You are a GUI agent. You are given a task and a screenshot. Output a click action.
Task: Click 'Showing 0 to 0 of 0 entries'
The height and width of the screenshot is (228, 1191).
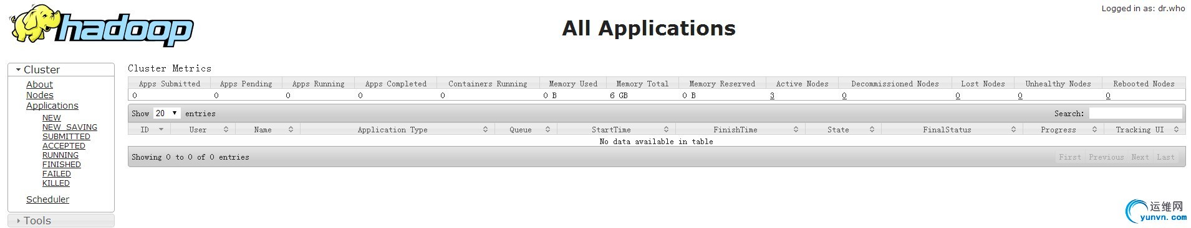point(190,157)
